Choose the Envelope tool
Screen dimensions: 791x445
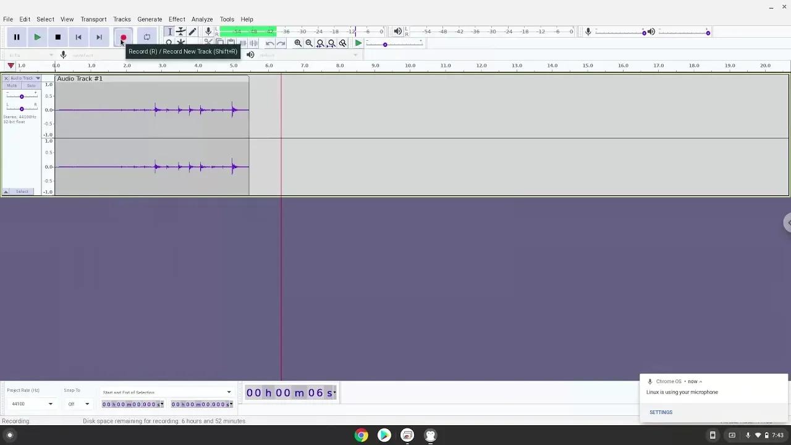click(181, 32)
